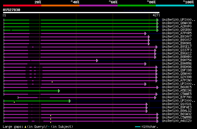Click the green arrowhead of the A2RVP0 hit

158,27
